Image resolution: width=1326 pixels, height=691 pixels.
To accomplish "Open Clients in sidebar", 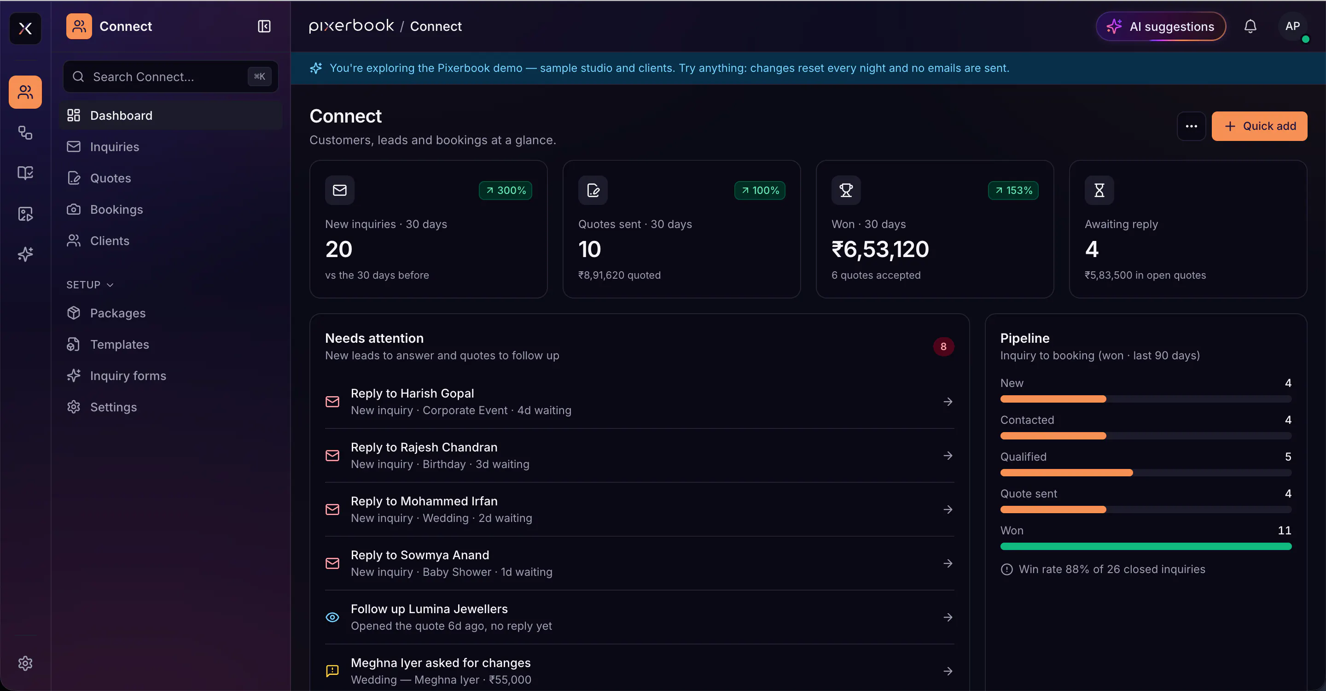I will point(171,241).
